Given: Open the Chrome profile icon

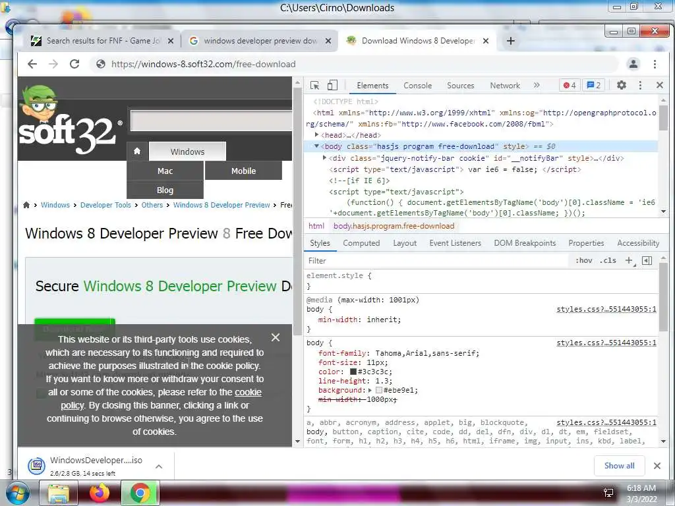Looking at the screenshot, I should tap(633, 64).
